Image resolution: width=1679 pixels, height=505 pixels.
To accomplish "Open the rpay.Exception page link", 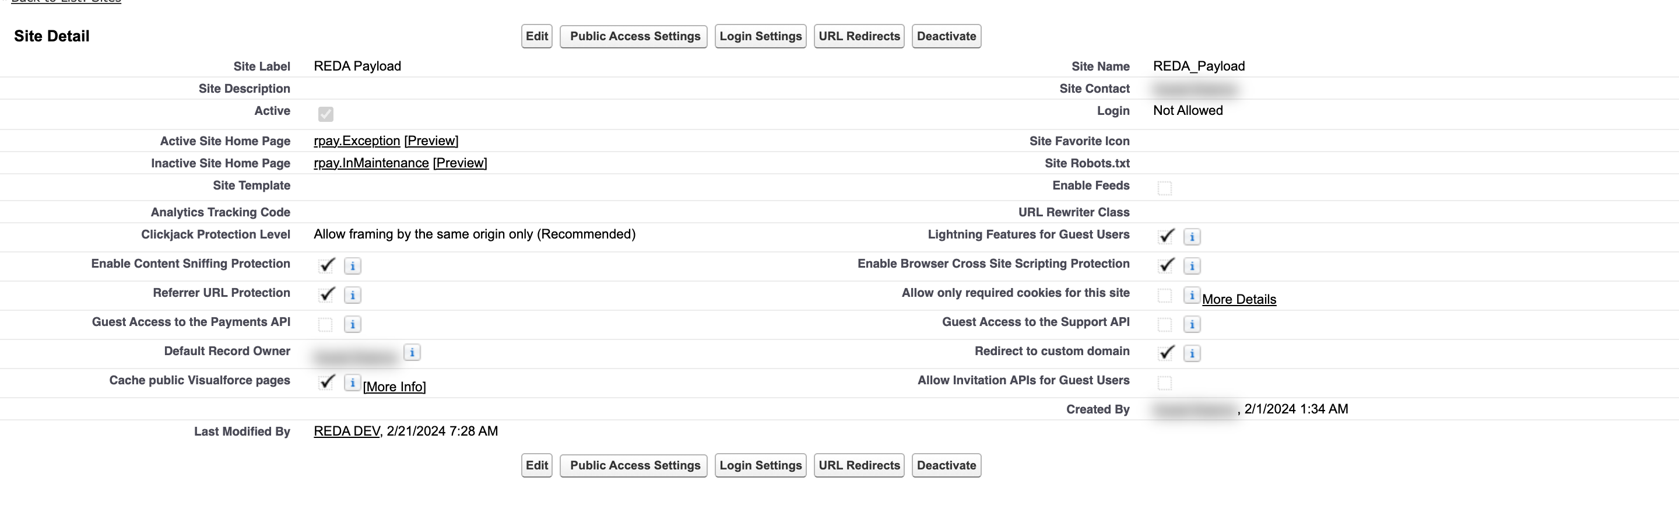I will coord(357,141).
